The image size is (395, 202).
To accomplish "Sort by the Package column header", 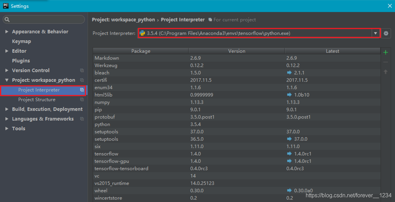I will tap(141, 51).
